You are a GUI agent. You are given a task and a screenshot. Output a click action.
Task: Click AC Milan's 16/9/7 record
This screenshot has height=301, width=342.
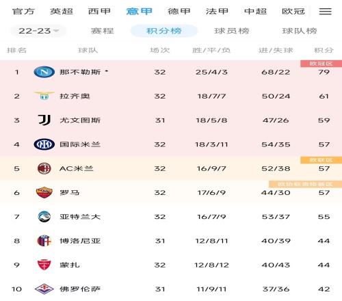[211, 168]
